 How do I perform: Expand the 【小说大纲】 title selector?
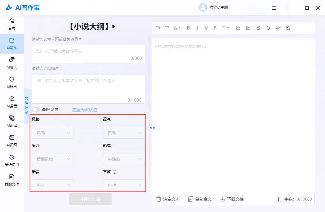point(114,26)
